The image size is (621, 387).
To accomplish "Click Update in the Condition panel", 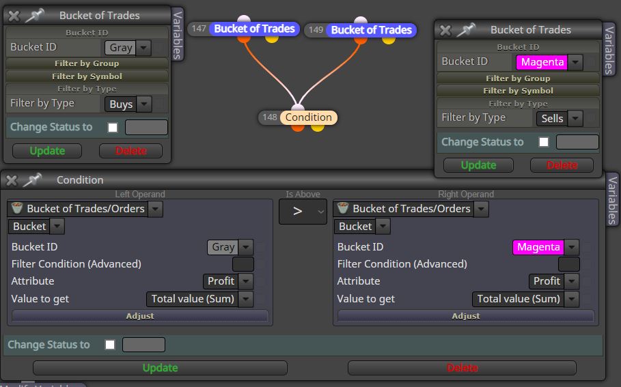I will [x=160, y=368].
